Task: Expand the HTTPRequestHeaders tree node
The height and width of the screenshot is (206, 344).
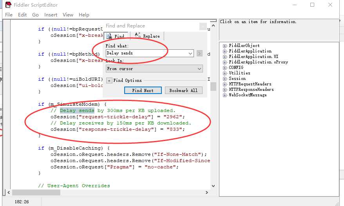Action: [x=225, y=84]
